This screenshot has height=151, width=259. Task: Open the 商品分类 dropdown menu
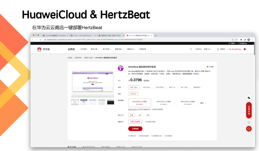click(x=95, y=49)
